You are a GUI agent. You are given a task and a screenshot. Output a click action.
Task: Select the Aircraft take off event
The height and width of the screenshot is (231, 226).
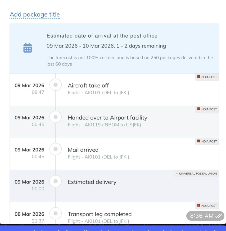click(x=88, y=86)
